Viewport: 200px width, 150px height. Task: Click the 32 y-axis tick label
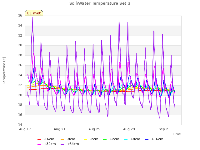pyautogui.click(x=20, y=35)
